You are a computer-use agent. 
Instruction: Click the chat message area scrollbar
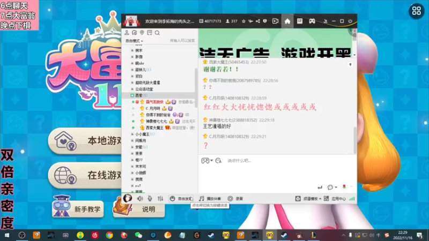tap(355, 140)
